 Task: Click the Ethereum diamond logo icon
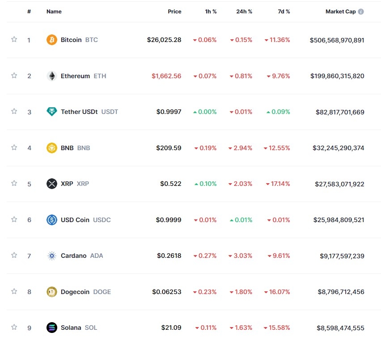52,76
